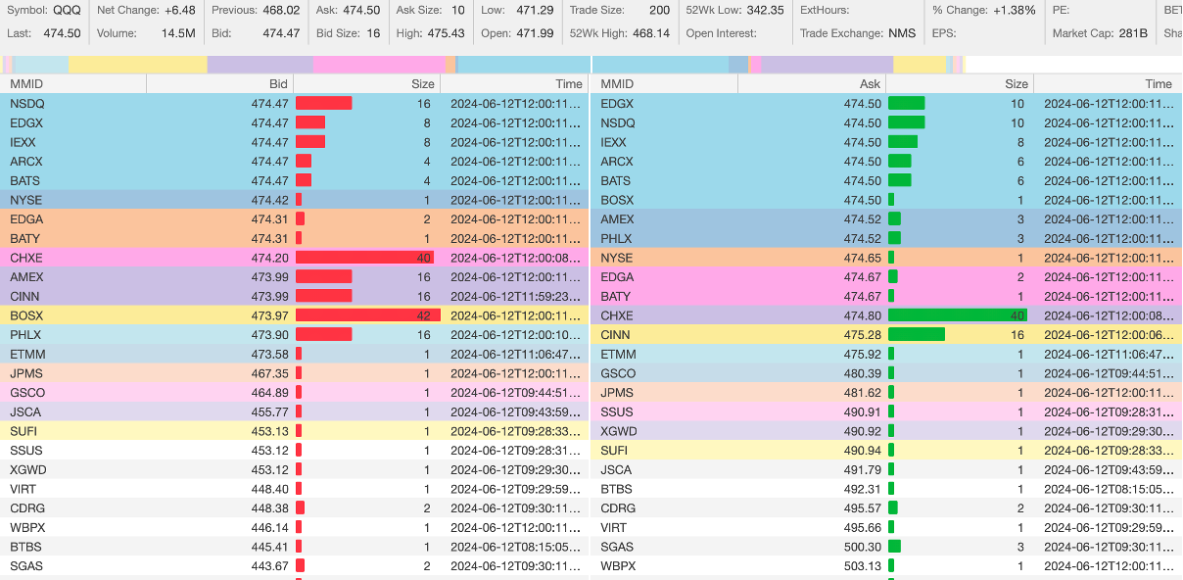Click the AMEX ask price 474.52
Image resolution: width=1183 pixels, height=580 pixels.
(862, 219)
